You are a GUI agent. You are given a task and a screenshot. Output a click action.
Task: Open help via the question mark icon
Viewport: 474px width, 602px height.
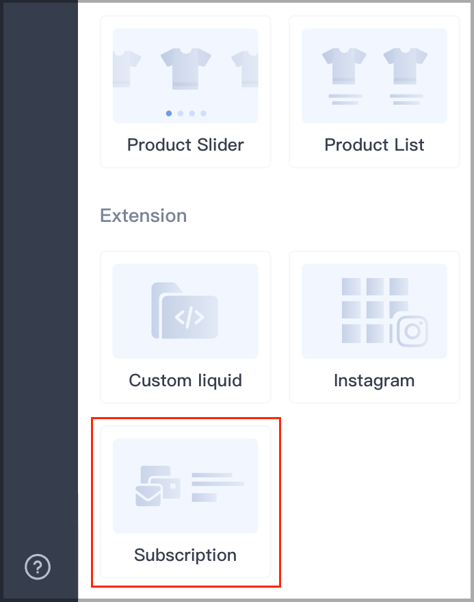pyautogui.click(x=38, y=566)
